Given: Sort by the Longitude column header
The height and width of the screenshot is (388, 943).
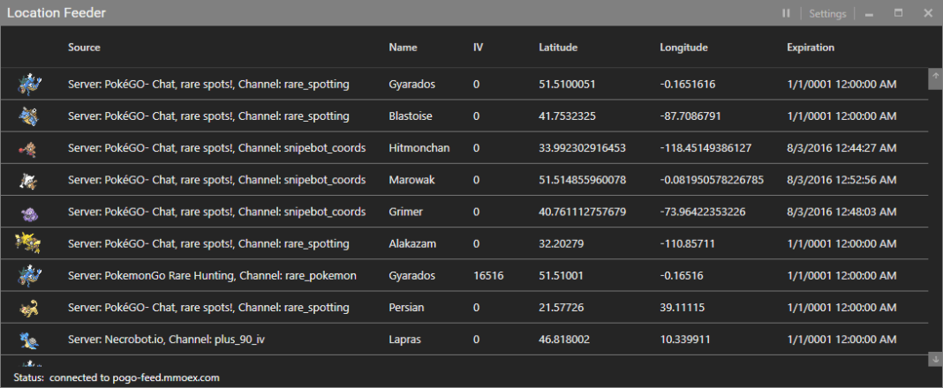Looking at the screenshot, I should point(683,48).
